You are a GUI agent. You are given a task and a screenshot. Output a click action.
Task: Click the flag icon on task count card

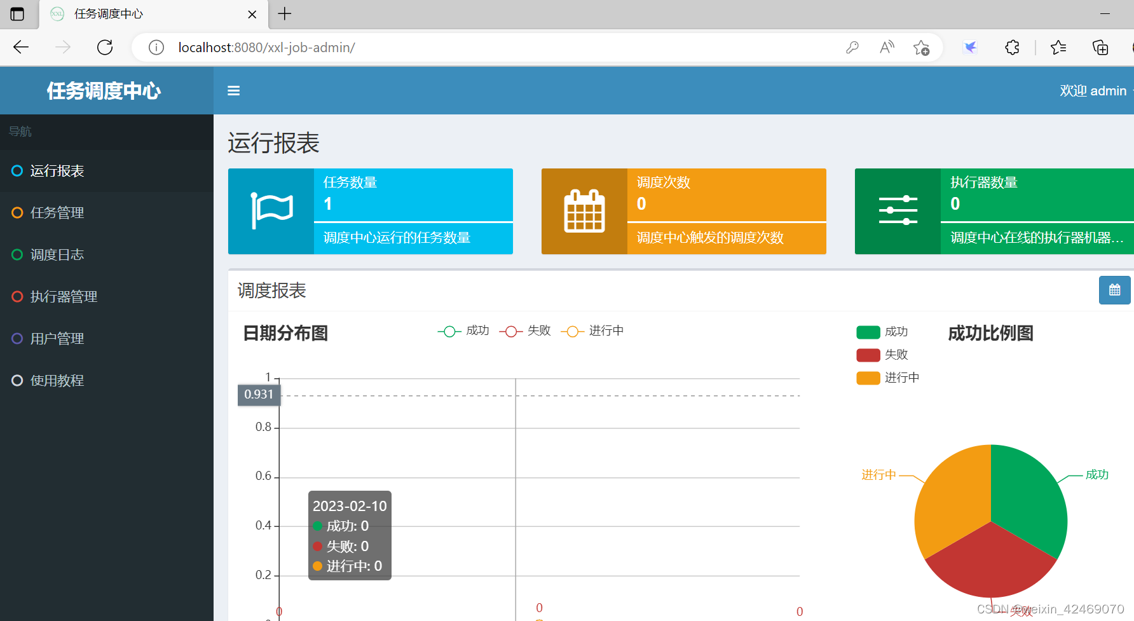(271, 211)
